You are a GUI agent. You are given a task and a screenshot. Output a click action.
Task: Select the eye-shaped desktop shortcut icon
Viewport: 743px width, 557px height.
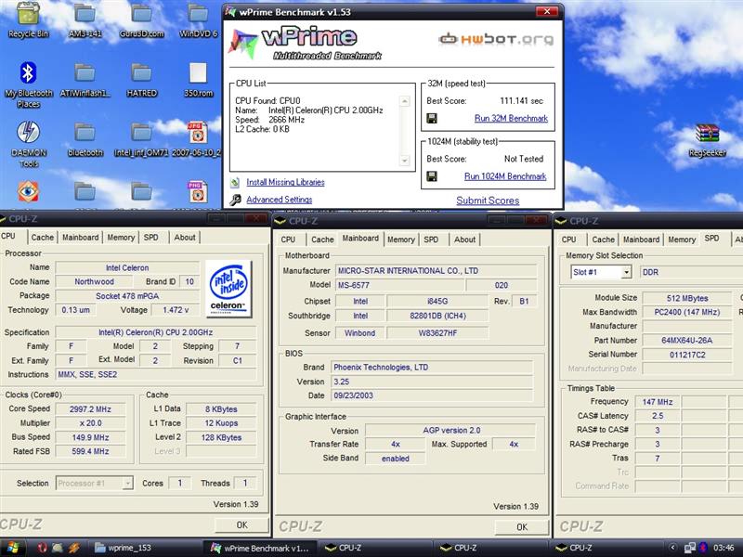pyautogui.click(x=28, y=192)
